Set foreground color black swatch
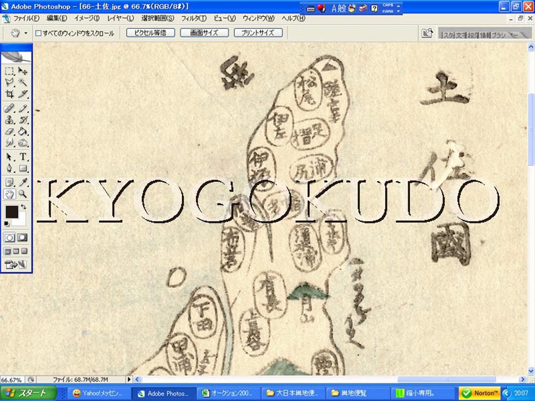The image size is (535, 401). [x=11, y=212]
